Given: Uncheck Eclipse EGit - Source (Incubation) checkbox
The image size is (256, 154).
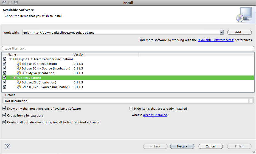Looking at the screenshot, I should (x=4, y=68).
